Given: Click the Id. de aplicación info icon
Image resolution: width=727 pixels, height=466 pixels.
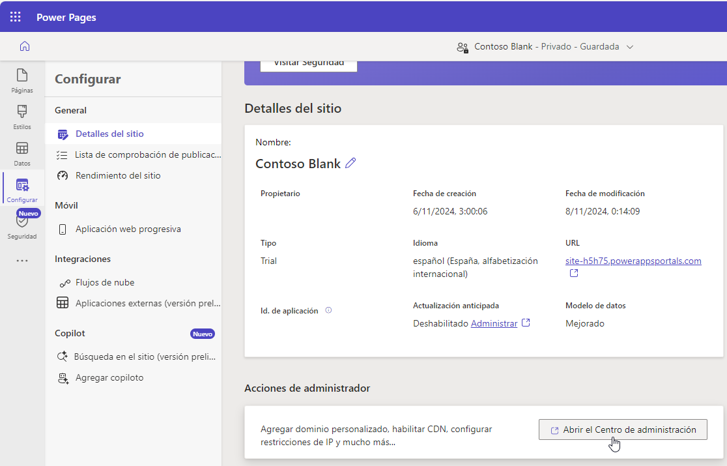Looking at the screenshot, I should [x=328, y=310].
